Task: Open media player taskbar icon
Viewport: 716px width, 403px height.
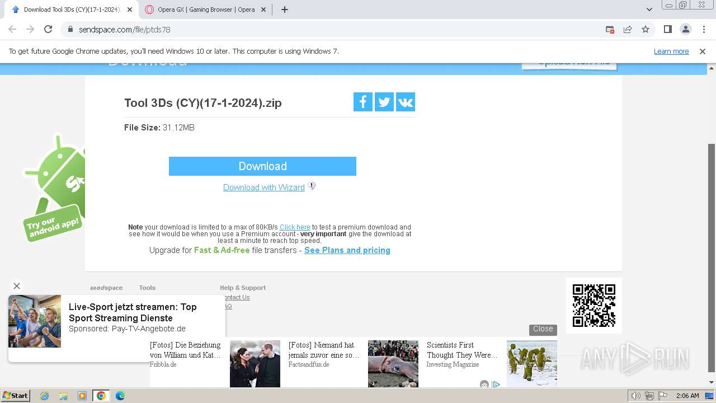Action: 82,396
